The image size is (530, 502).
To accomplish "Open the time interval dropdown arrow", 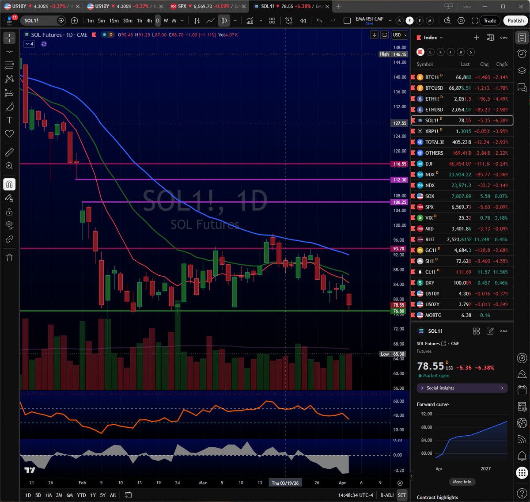I will 182,21.
